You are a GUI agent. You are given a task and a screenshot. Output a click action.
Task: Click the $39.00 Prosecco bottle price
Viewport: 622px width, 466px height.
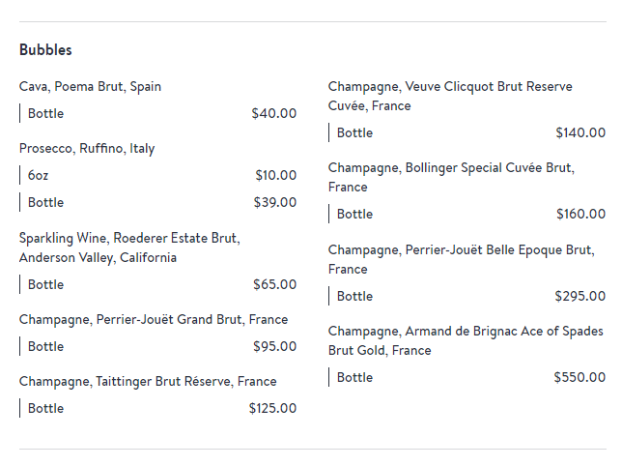(275, 202)
